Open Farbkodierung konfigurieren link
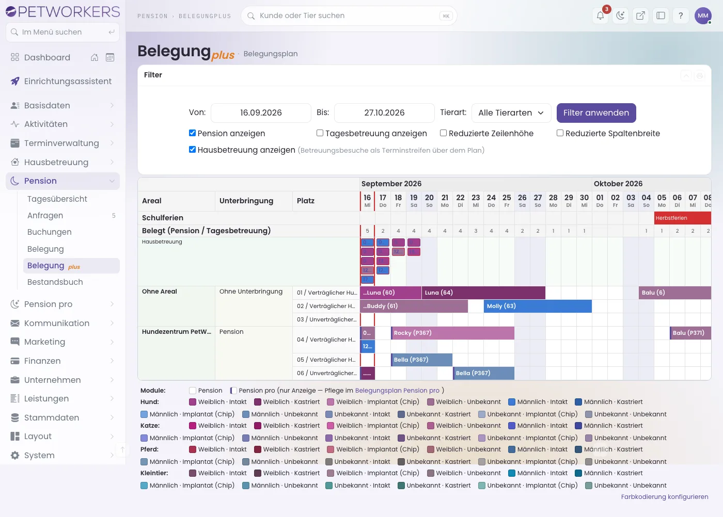 pyautogui.click(x=665, y=497)
